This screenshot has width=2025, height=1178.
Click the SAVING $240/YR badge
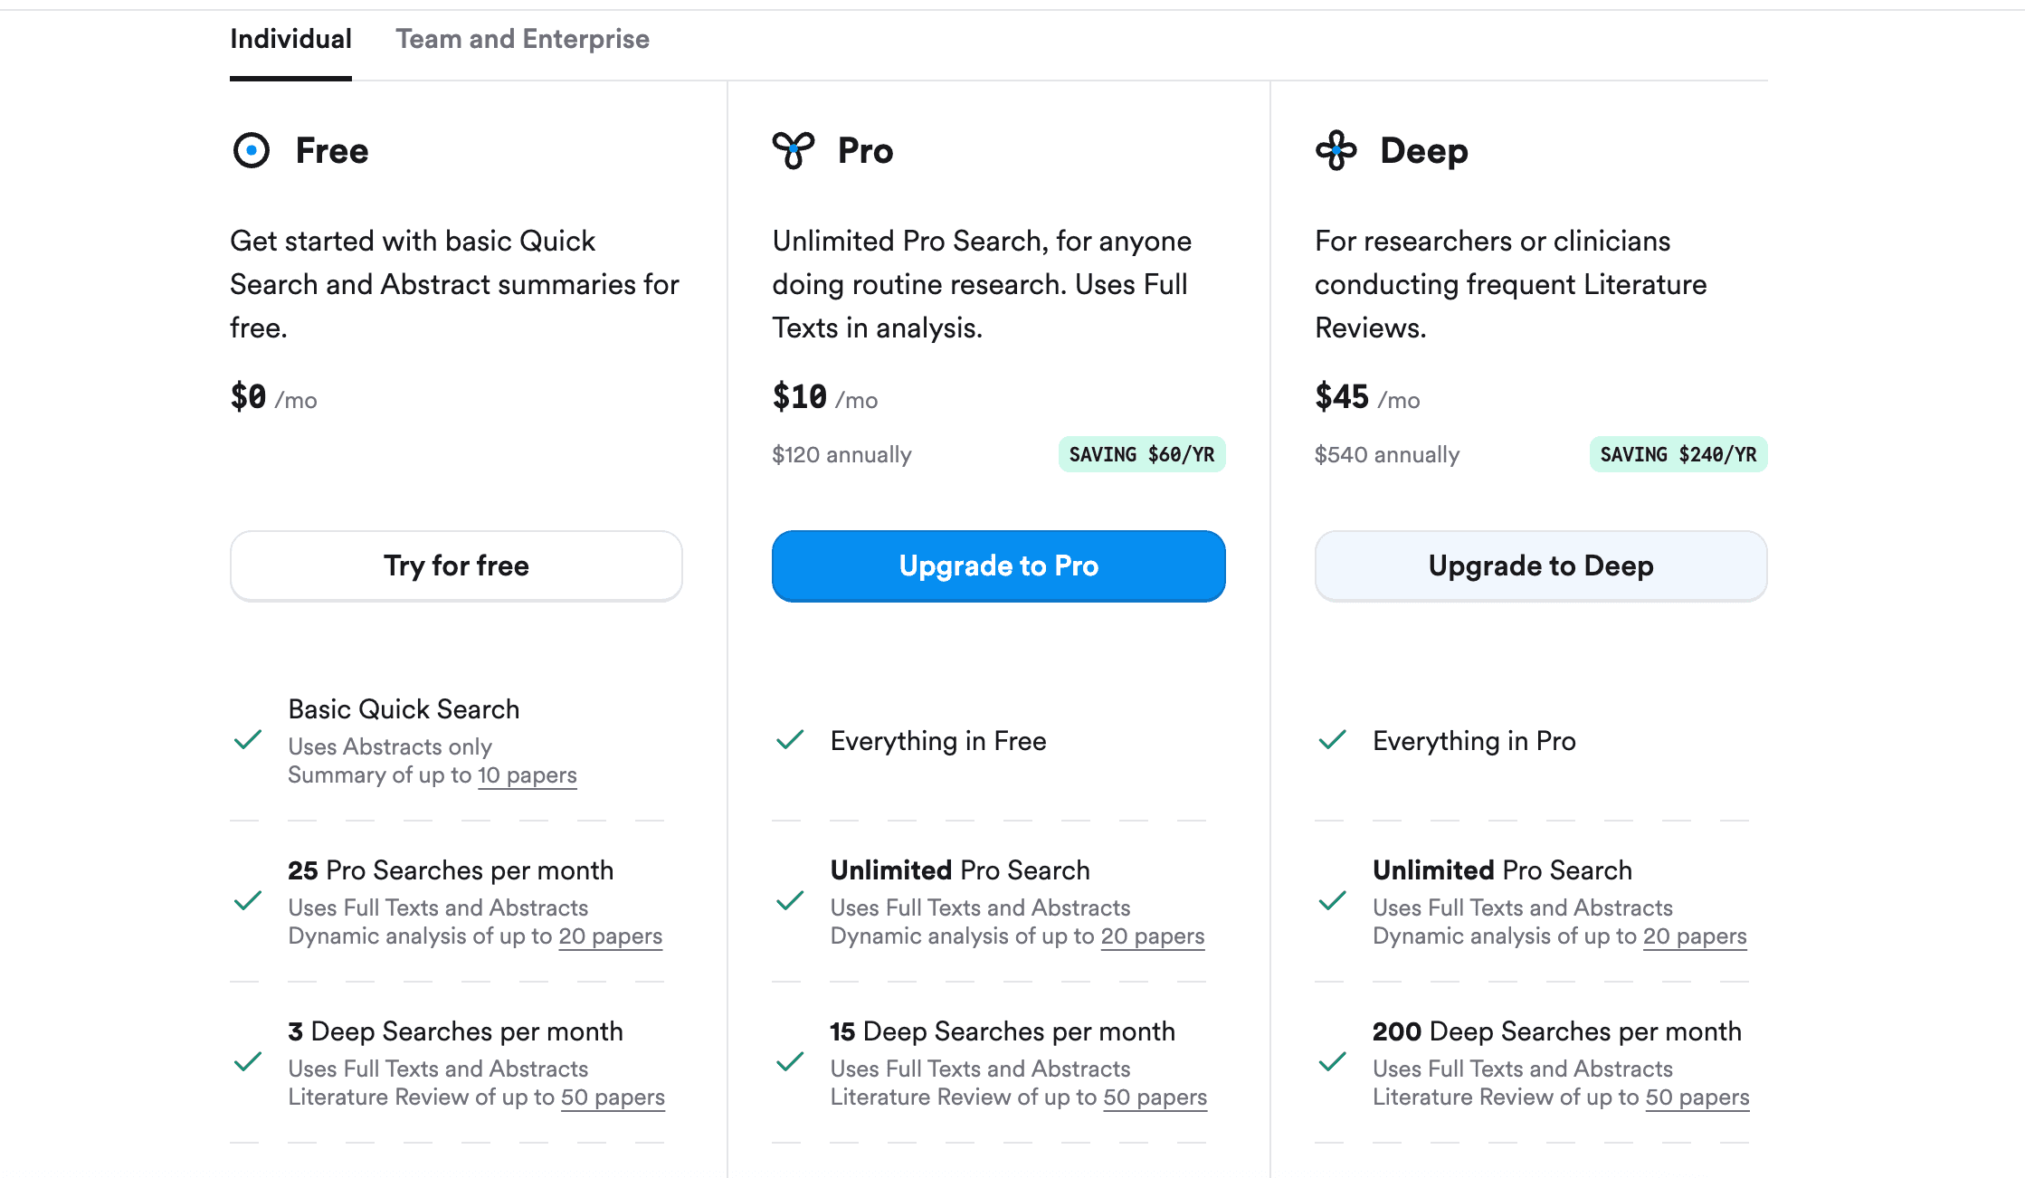point(1678,454)
